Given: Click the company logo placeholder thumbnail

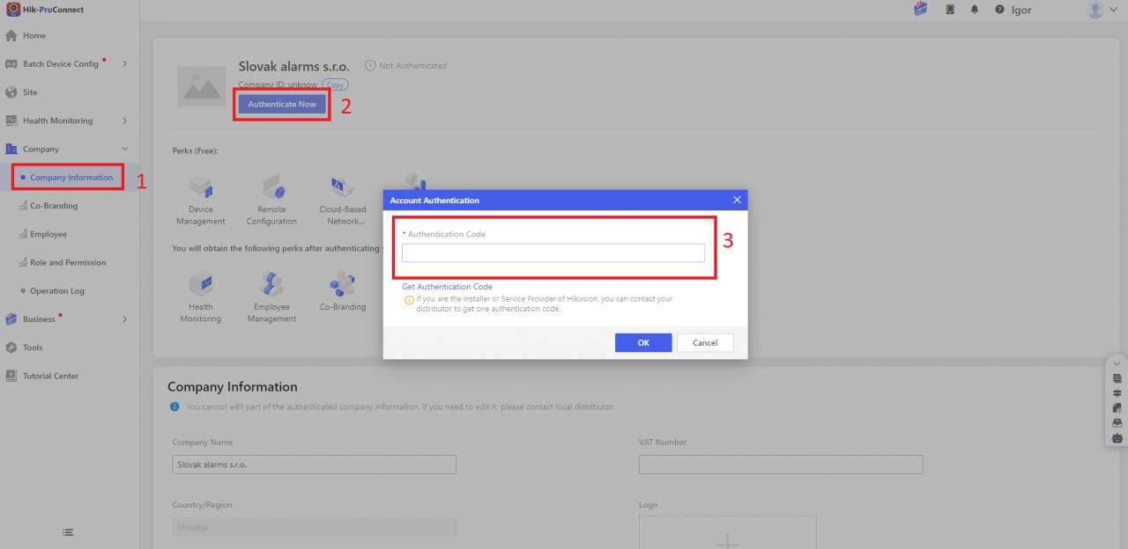Looking at the screenshot, I should [202, 86].
